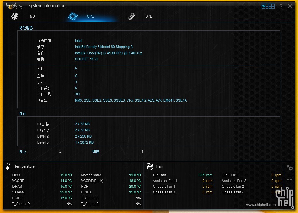The height and width of the screenshot is (213, 298).
Task: Click the Temperature panel heading
Action: tap(24, 166)
